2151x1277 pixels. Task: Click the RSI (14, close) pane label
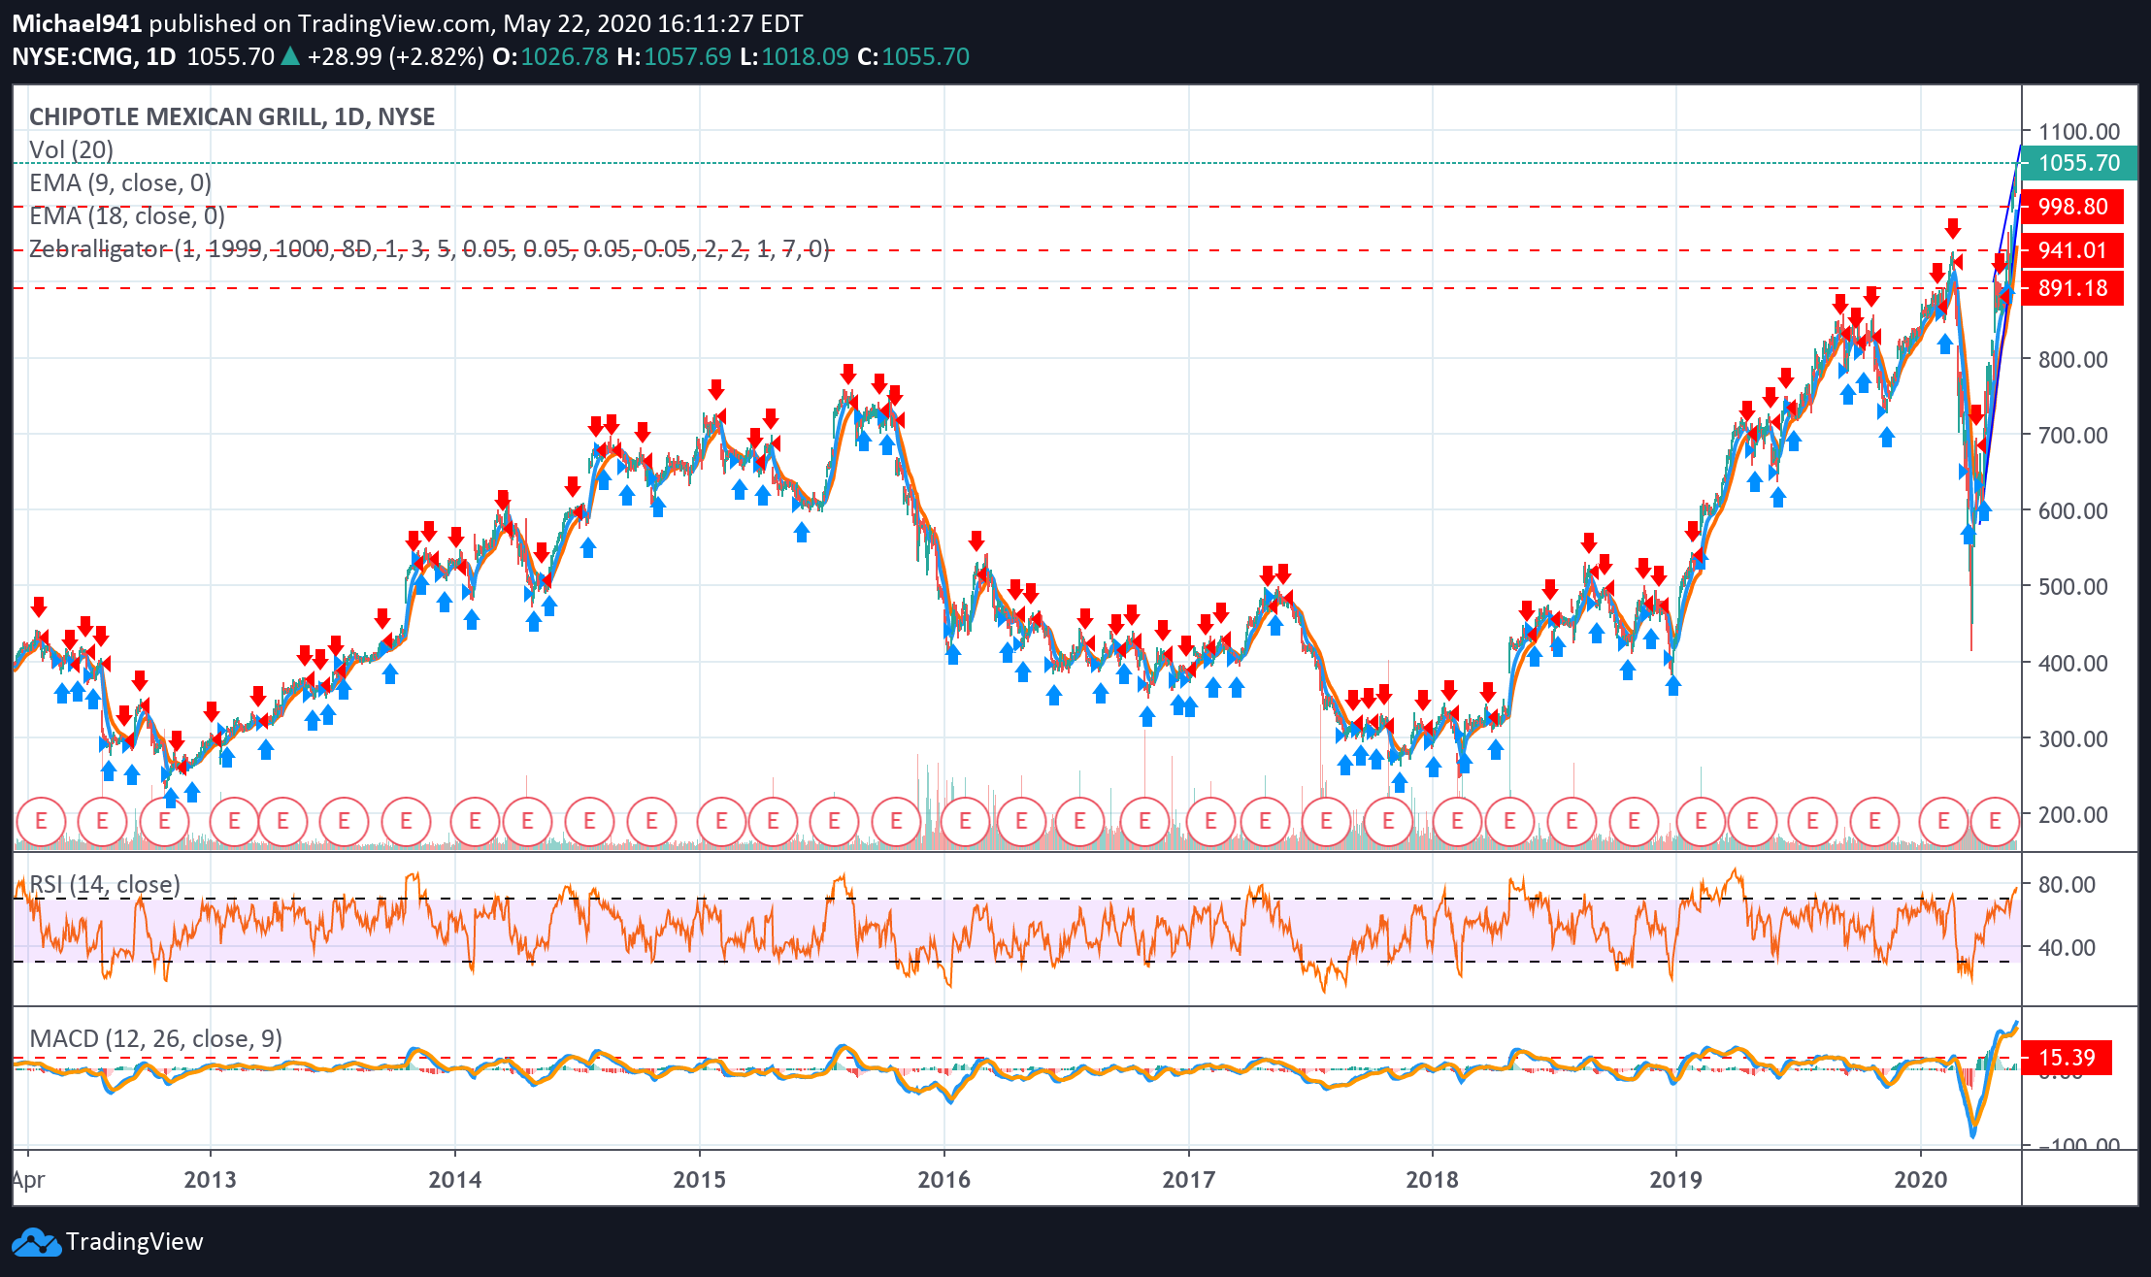click(105, 884)
